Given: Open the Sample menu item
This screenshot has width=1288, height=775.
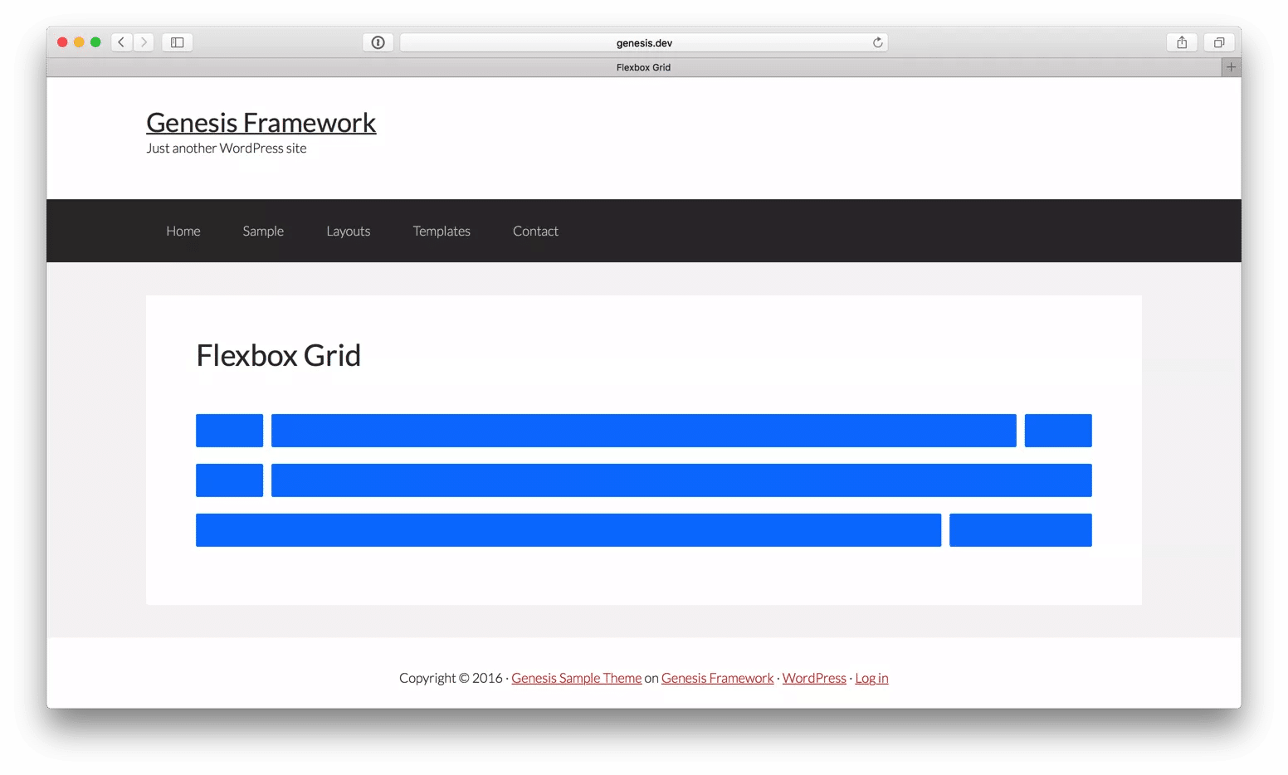Looking at the screenshot, I should pyautogui.click(x=263, y=231).
